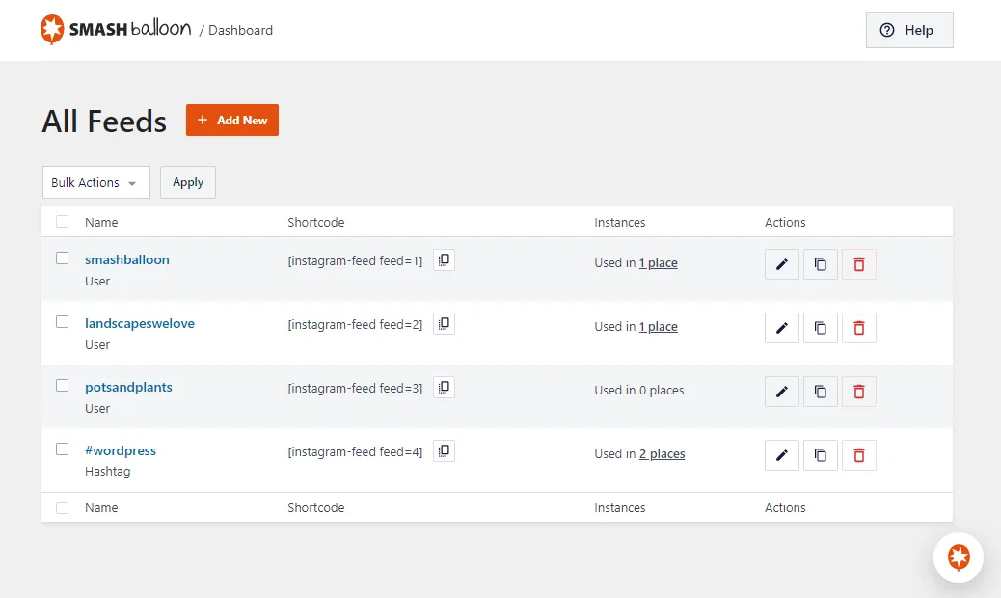Click the All Feeds heading
The width and height of the screenshot is (1001, 598).
(x=104, y=122)
